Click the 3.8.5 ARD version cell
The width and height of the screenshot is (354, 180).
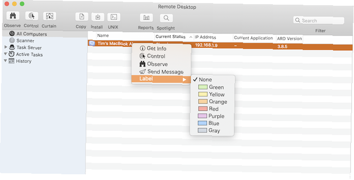tap(282, 47)
